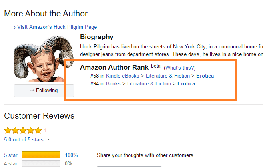Open the review count "1" link
Viewport: 263px width, 167px height.
[x=46, y=130]
